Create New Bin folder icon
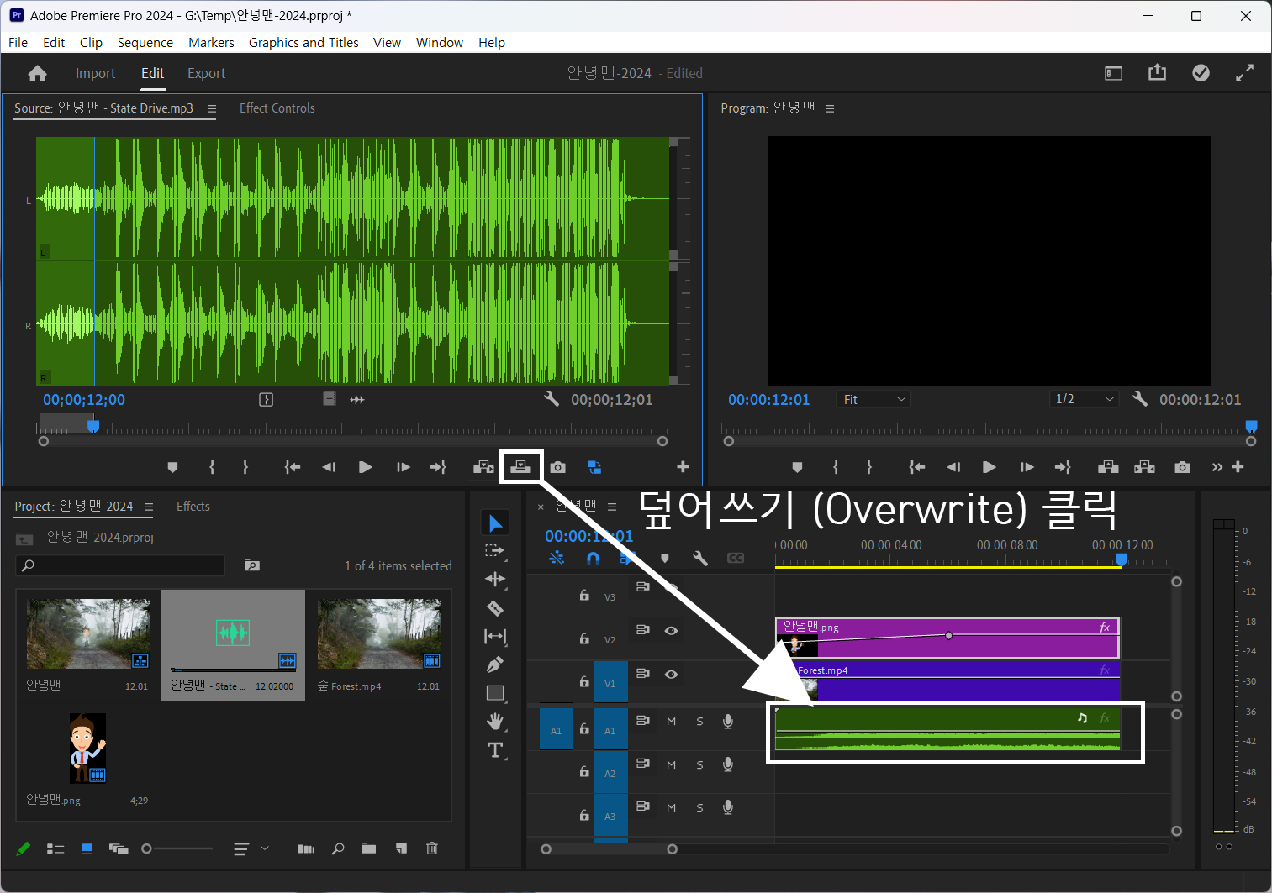 pyautogui.click(x=369, y=848)
